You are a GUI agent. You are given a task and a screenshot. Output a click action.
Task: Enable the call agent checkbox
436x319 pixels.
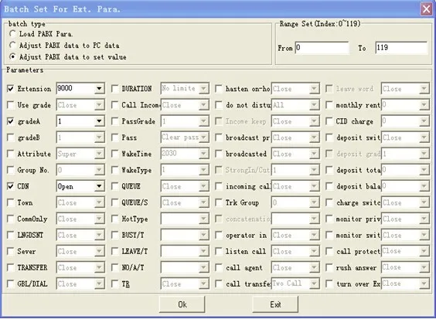coord(219,267)
